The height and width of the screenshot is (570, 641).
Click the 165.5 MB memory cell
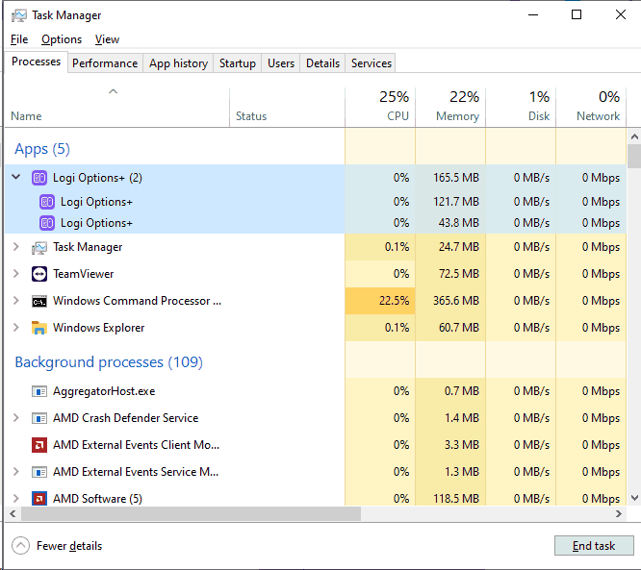coord(450,178)
